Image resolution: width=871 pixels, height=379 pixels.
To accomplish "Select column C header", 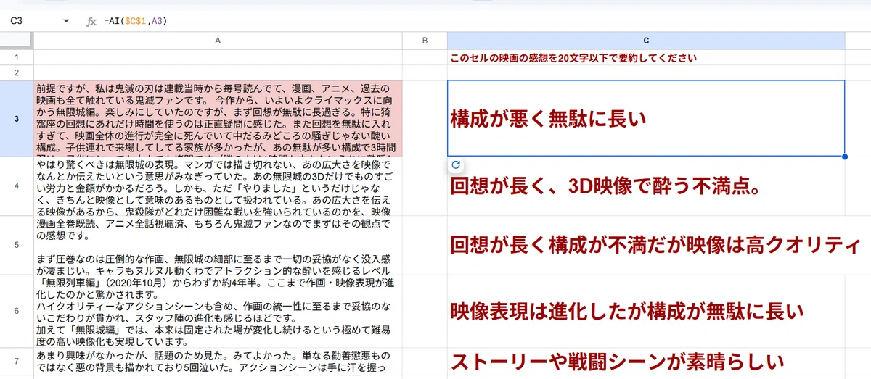I will point(646,41).
